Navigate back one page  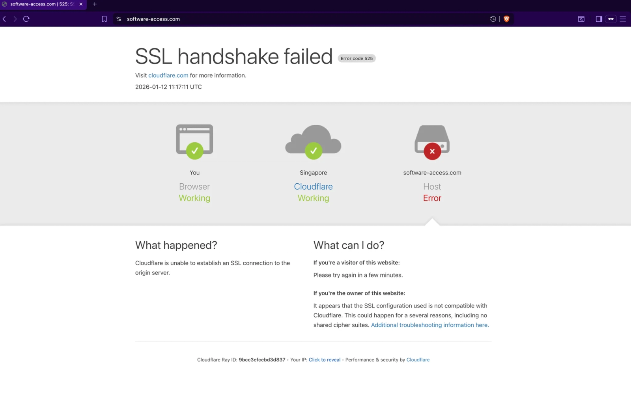coord(4,19)
